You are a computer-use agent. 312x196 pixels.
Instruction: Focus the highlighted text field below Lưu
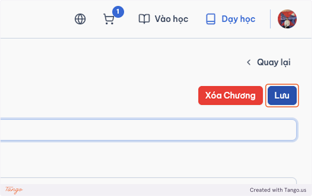tap(149, 130)
